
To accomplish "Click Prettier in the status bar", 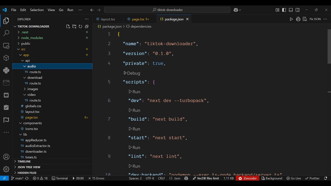I will coord(312,178).
